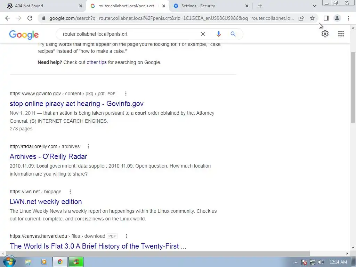
Task: Bookmark this page with the star icon
Action: [x=312, y=18]
